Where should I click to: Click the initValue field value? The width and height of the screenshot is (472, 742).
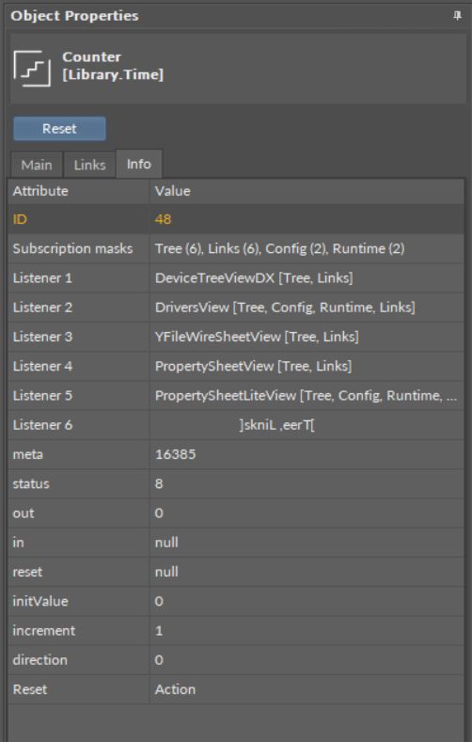click(307, 601)
